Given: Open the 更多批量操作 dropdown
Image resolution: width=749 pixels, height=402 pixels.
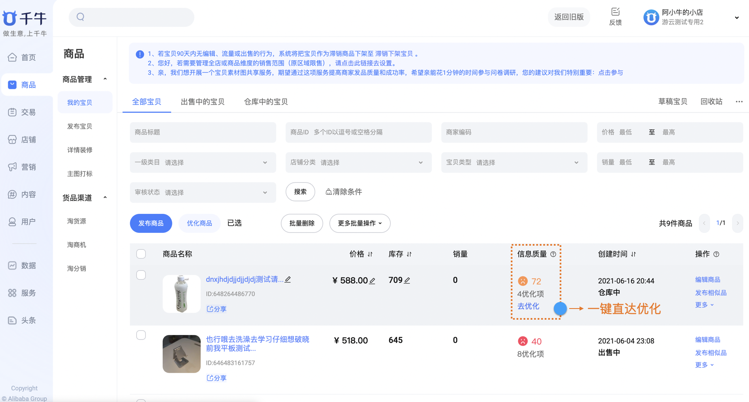Looking at the screenshot, I should (360, 223).
